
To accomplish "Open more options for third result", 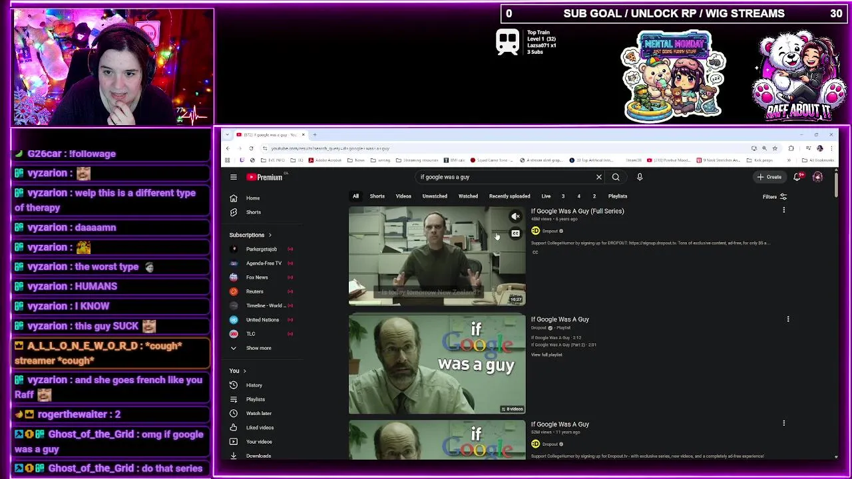I will (783, 423).
